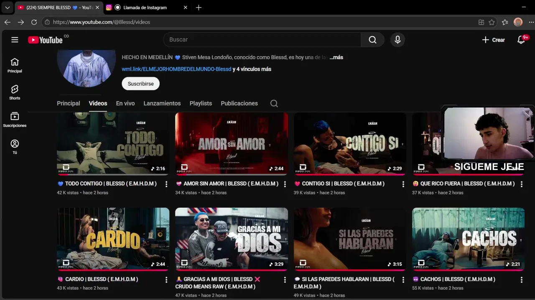The height and width of the screenshot is (300, 535).
Task: Open AMOR SIN AMOR video thumbnail
Action: tap(232, 144)
